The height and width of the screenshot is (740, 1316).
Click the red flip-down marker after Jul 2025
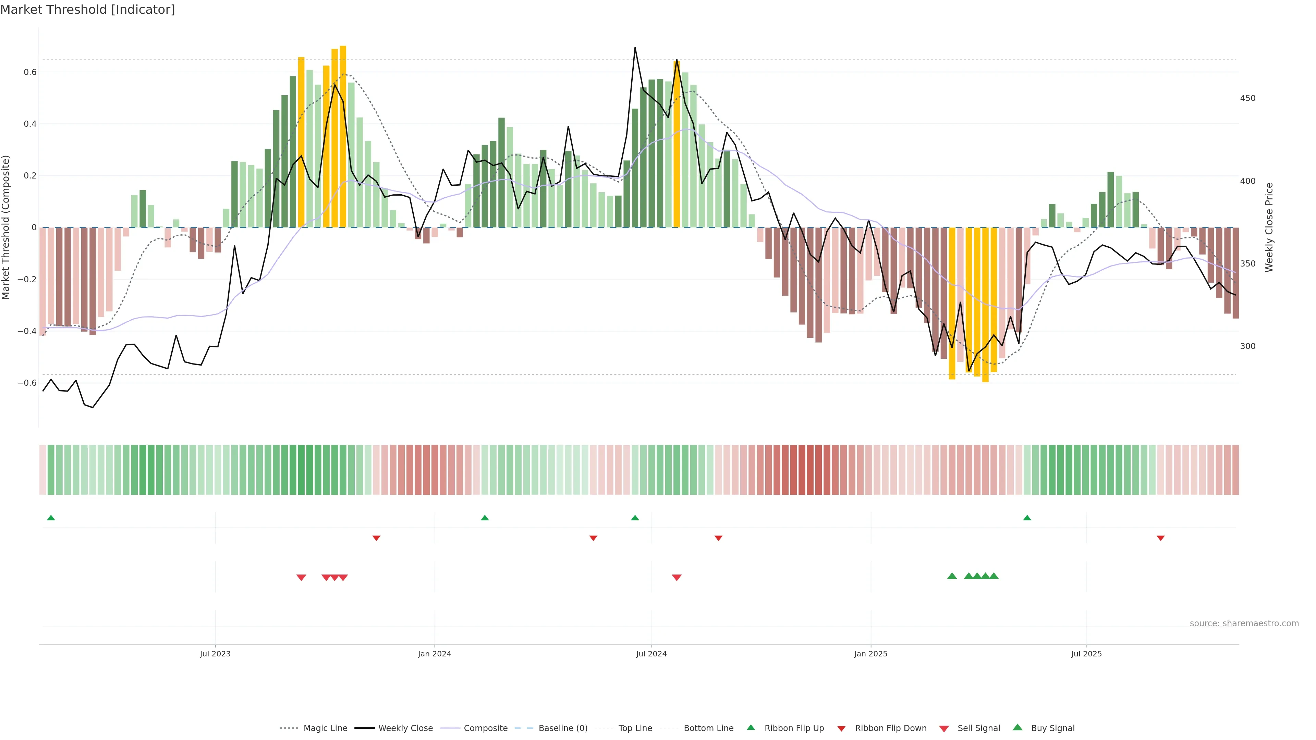(1161, 538)
